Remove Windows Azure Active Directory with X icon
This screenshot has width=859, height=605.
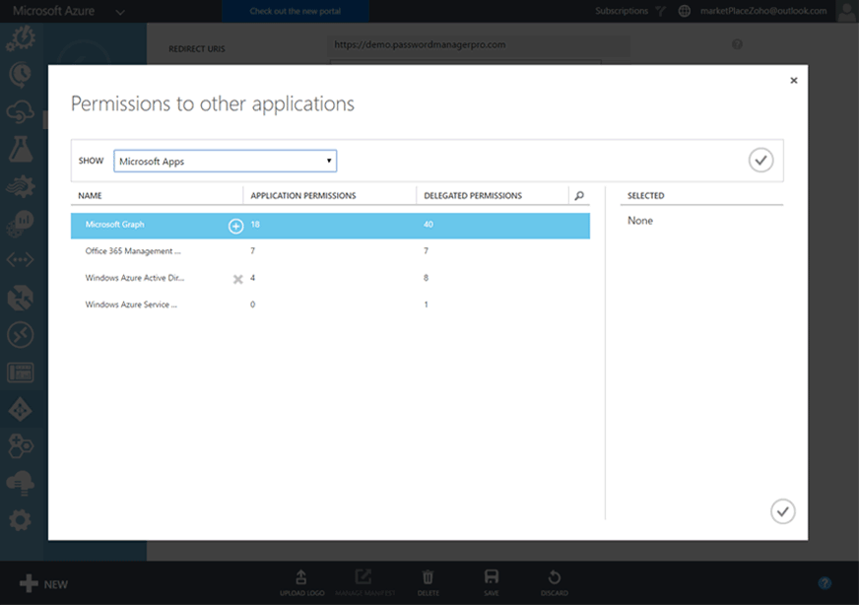click(237, 279)
